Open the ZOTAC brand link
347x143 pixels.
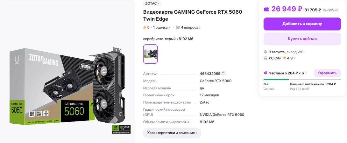tap(152, 3)
